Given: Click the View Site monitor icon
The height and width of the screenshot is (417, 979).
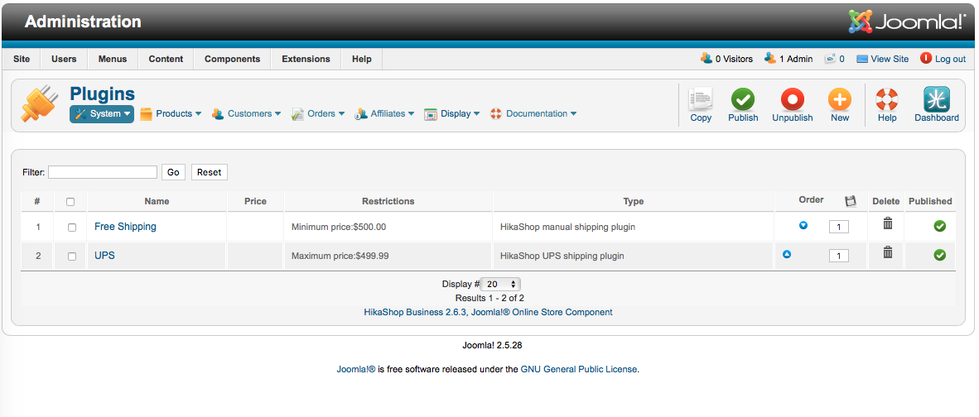Looking at the screenshot, I should [x=862, y=59].
